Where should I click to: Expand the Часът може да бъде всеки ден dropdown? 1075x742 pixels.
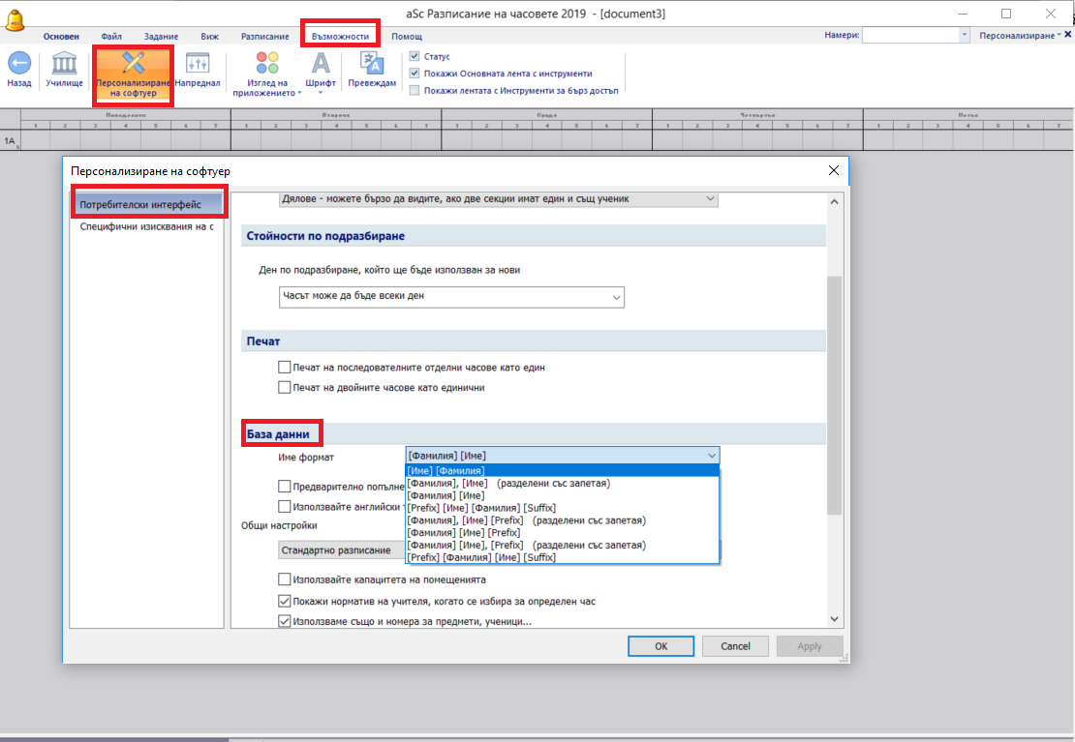click(616, 298)
